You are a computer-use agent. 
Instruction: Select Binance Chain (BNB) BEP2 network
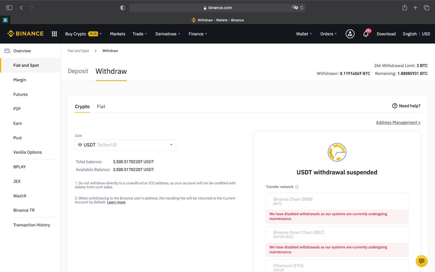pyautogui.click(x=337, y=202)
